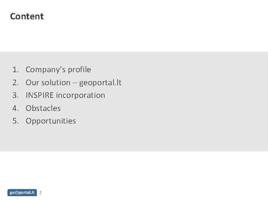Click the word "profile" in item one

[80, 70]
